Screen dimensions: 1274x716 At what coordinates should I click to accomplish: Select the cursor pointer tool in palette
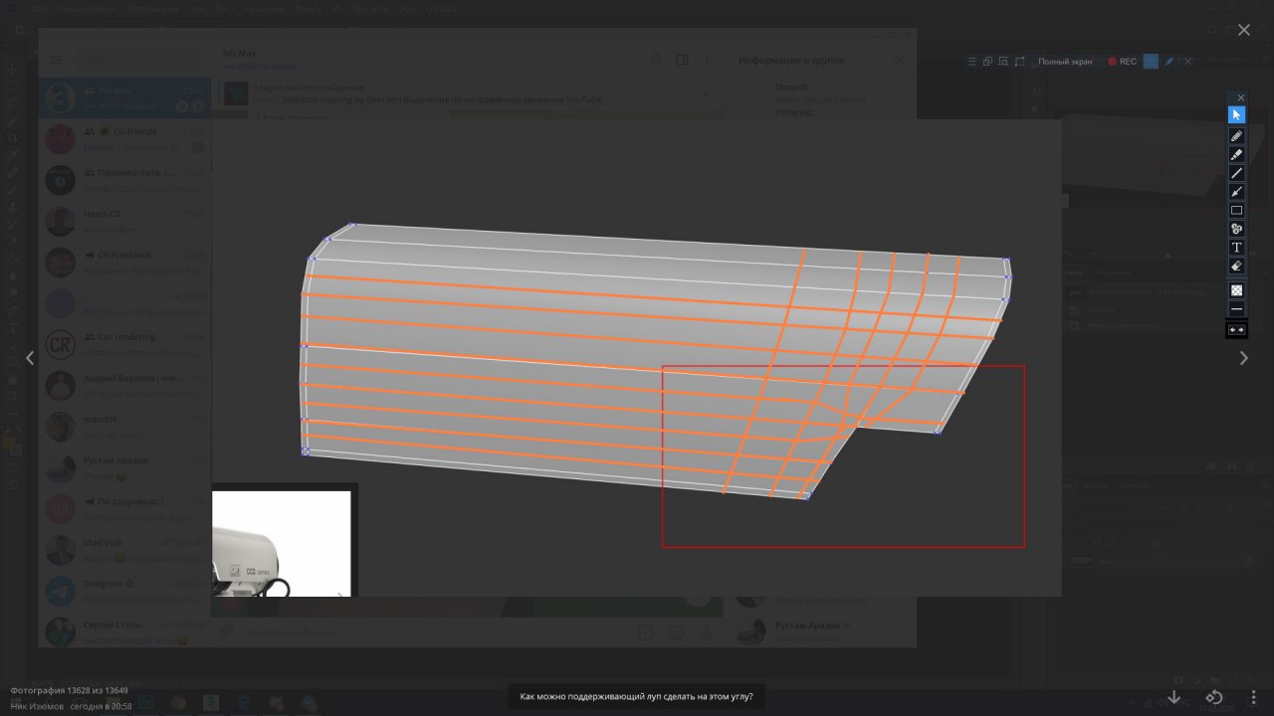click(1236, 115)
